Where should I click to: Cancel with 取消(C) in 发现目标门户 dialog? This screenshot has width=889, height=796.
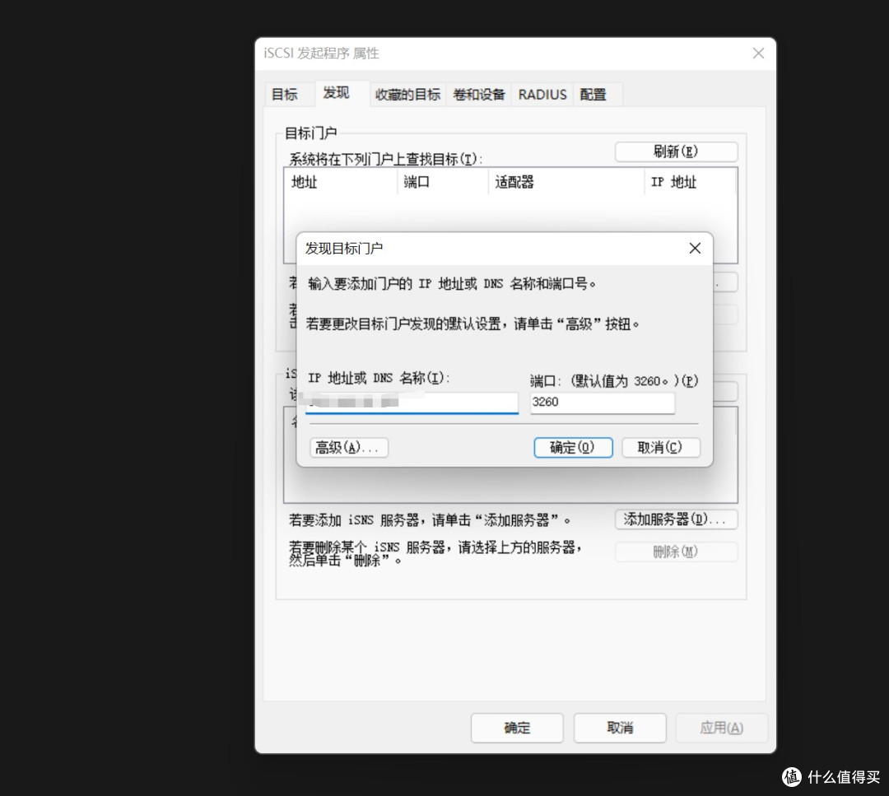[x=660, y=447]
